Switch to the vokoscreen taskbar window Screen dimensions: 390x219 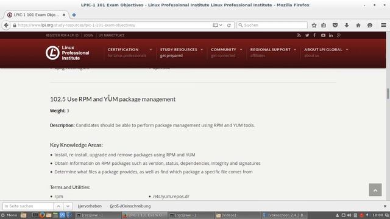(x=285, y=215)
